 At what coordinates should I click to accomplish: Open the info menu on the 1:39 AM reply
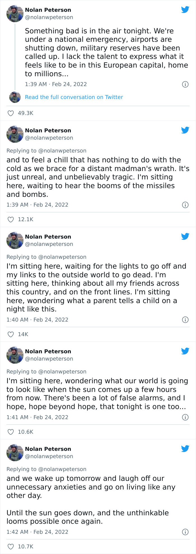[x=185, y=205]
